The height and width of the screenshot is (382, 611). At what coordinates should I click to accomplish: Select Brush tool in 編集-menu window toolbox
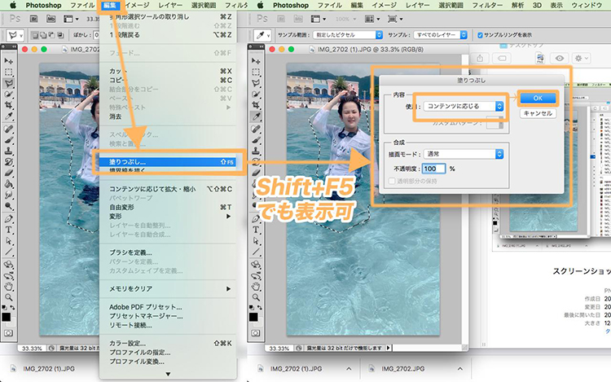[9, 140]
